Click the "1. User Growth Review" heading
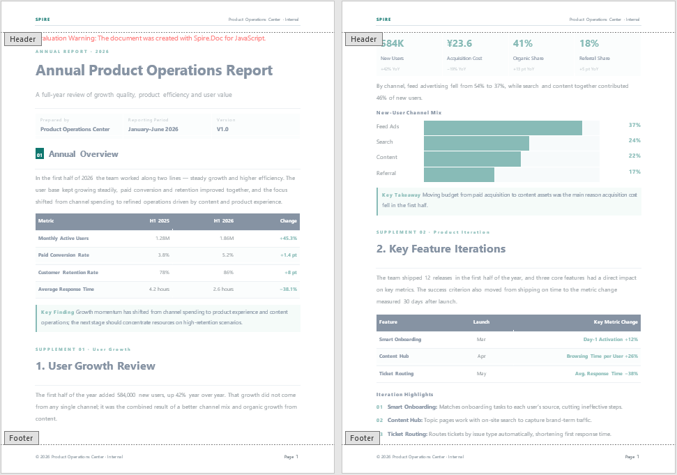Image resolution: width=677 pixels, height=475 pixels. click(x=96, y=365)
